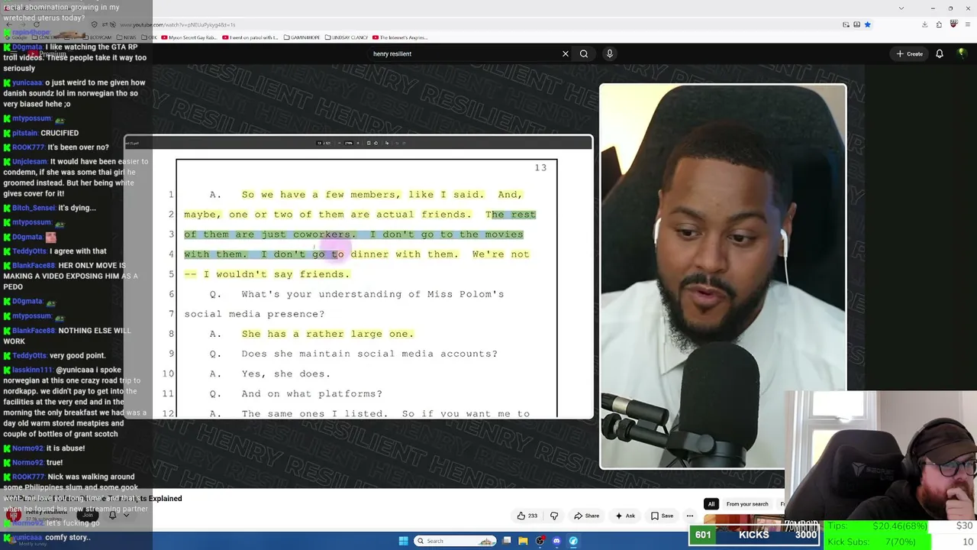Open OBS Studio from the taskbar
977x550 pixels.
(x=540, y=541)
